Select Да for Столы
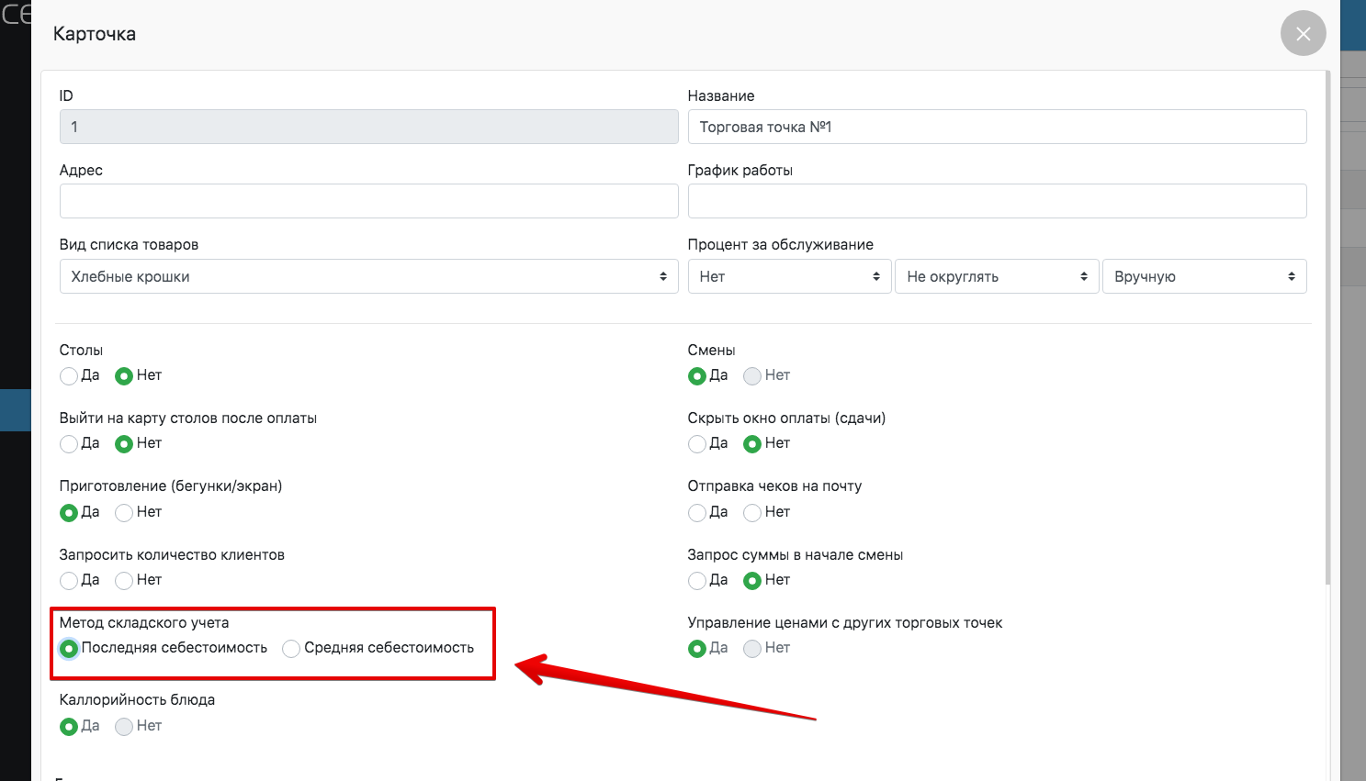The width and height of the screenshot is (1366, 781). (x=69, y=376)
